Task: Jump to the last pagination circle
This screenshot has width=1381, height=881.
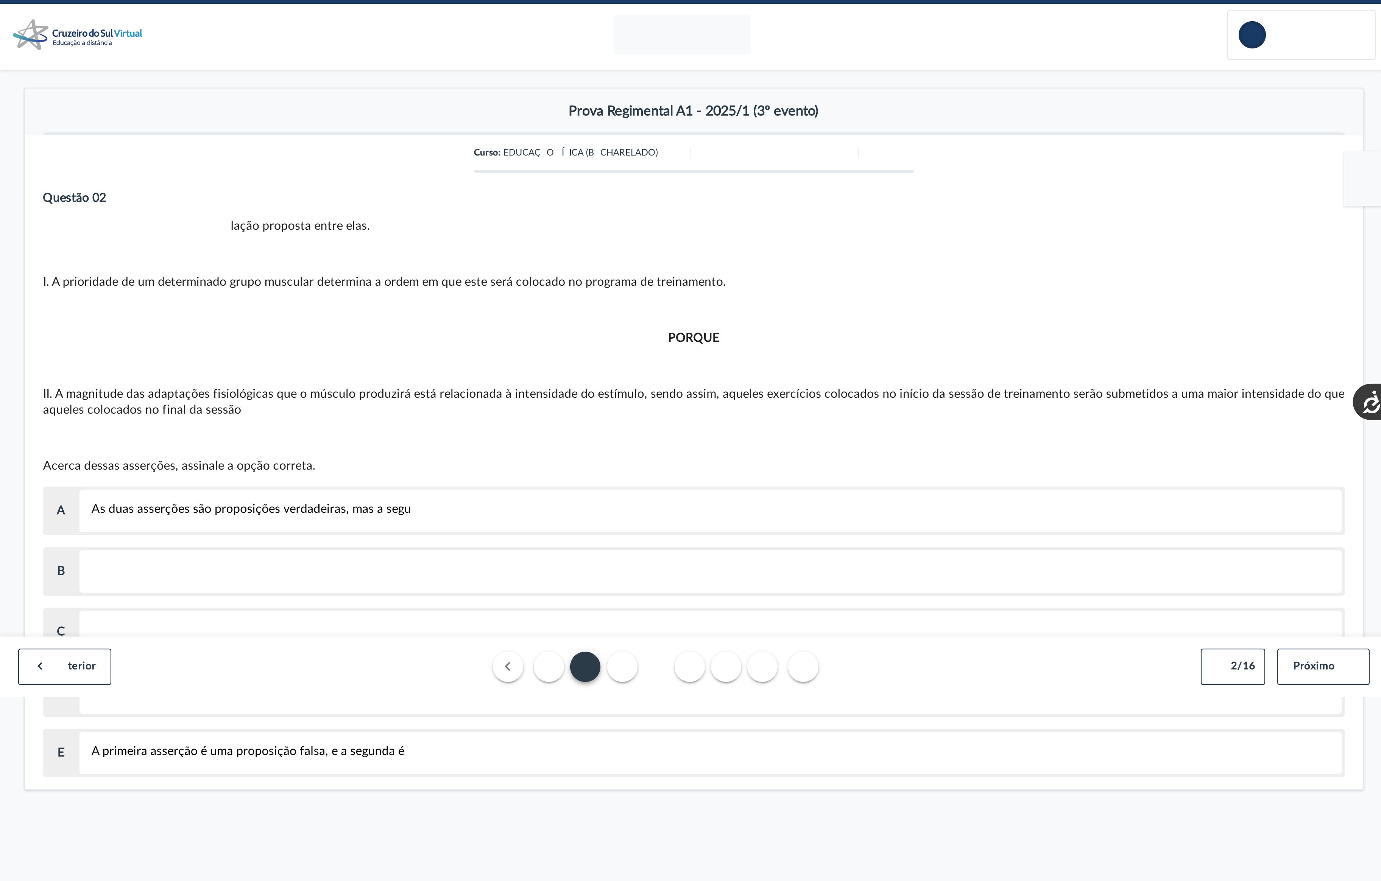Action: [x=803, y=667]
